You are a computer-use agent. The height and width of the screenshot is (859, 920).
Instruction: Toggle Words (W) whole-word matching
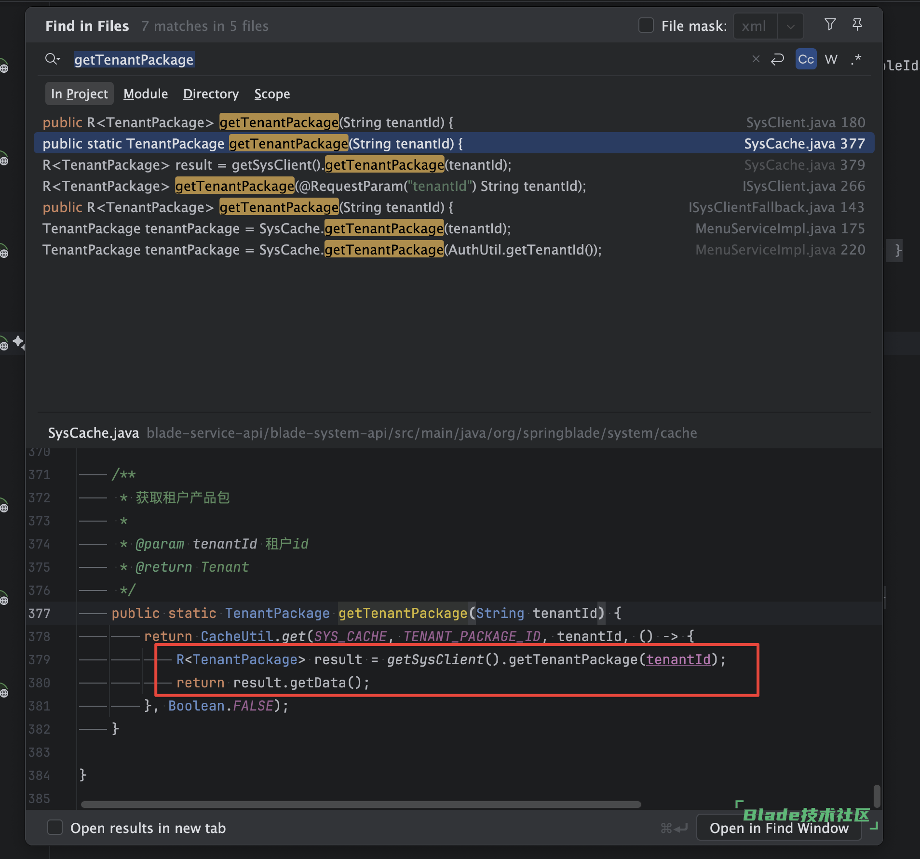pos(831,59)
